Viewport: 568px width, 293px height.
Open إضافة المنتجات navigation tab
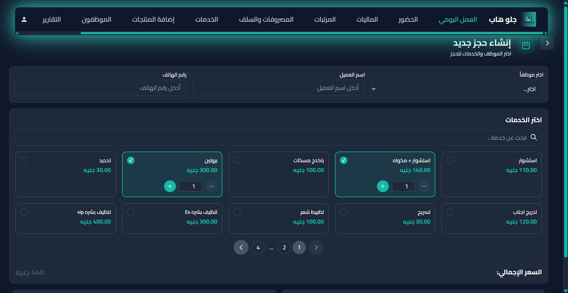(153, 20)
